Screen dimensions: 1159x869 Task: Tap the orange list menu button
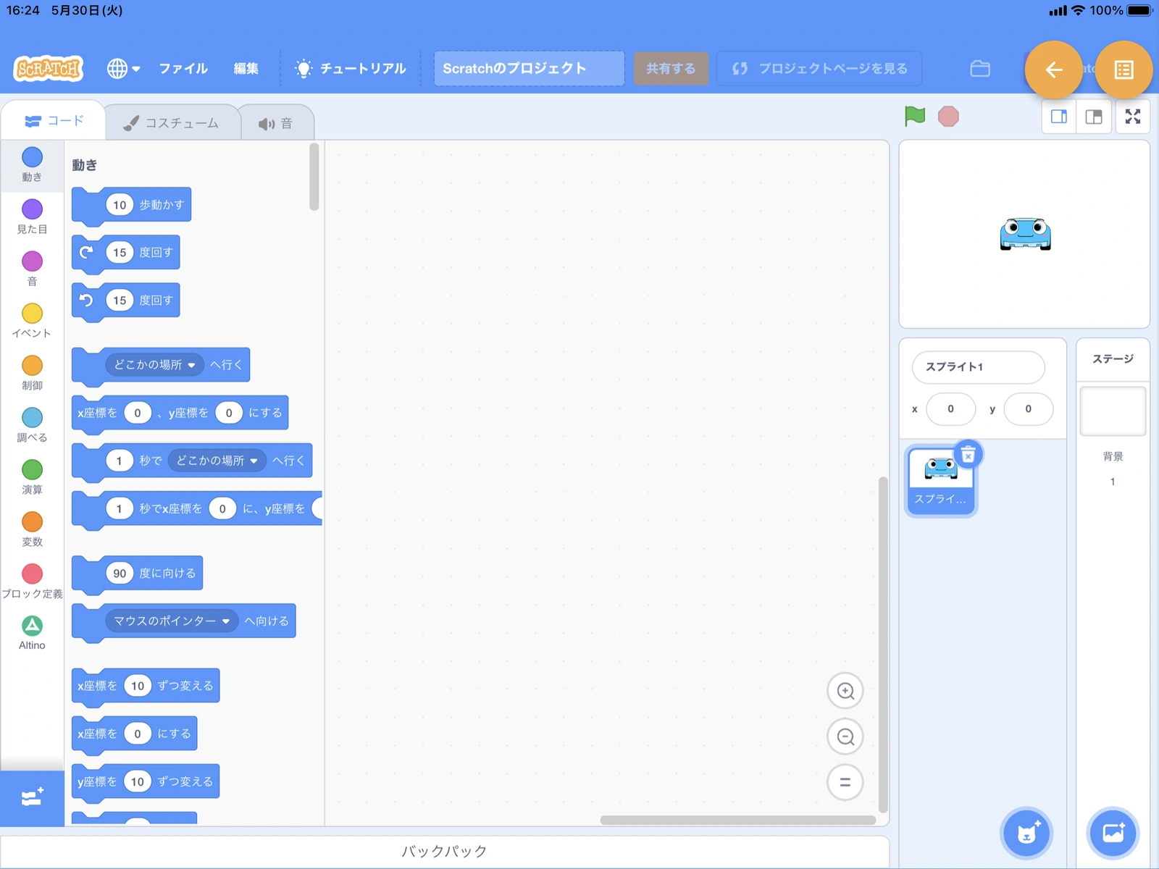1124,70
